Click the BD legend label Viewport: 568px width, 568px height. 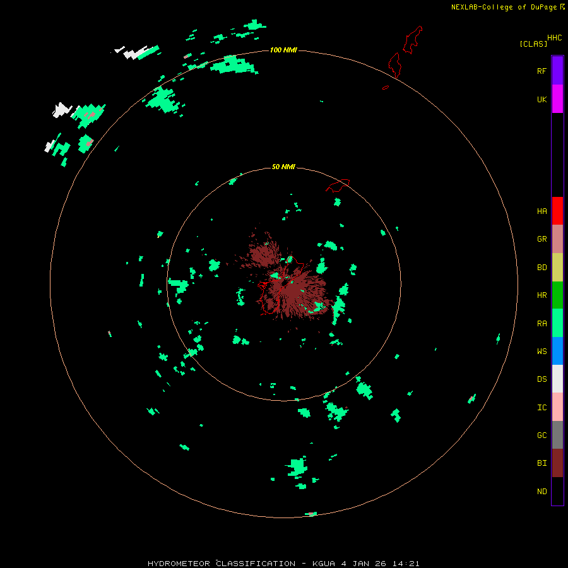[x=542, y=268]
